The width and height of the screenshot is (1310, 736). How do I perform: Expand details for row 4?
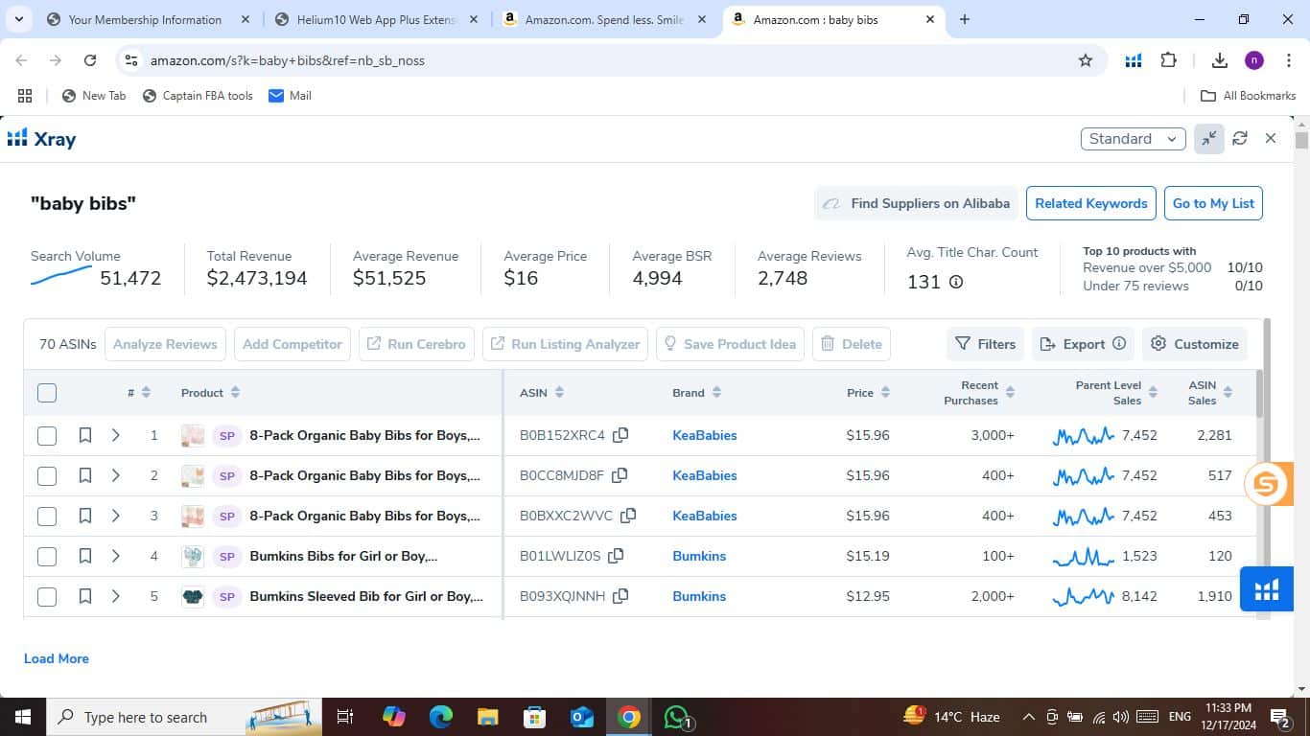(x=115, y=556)
